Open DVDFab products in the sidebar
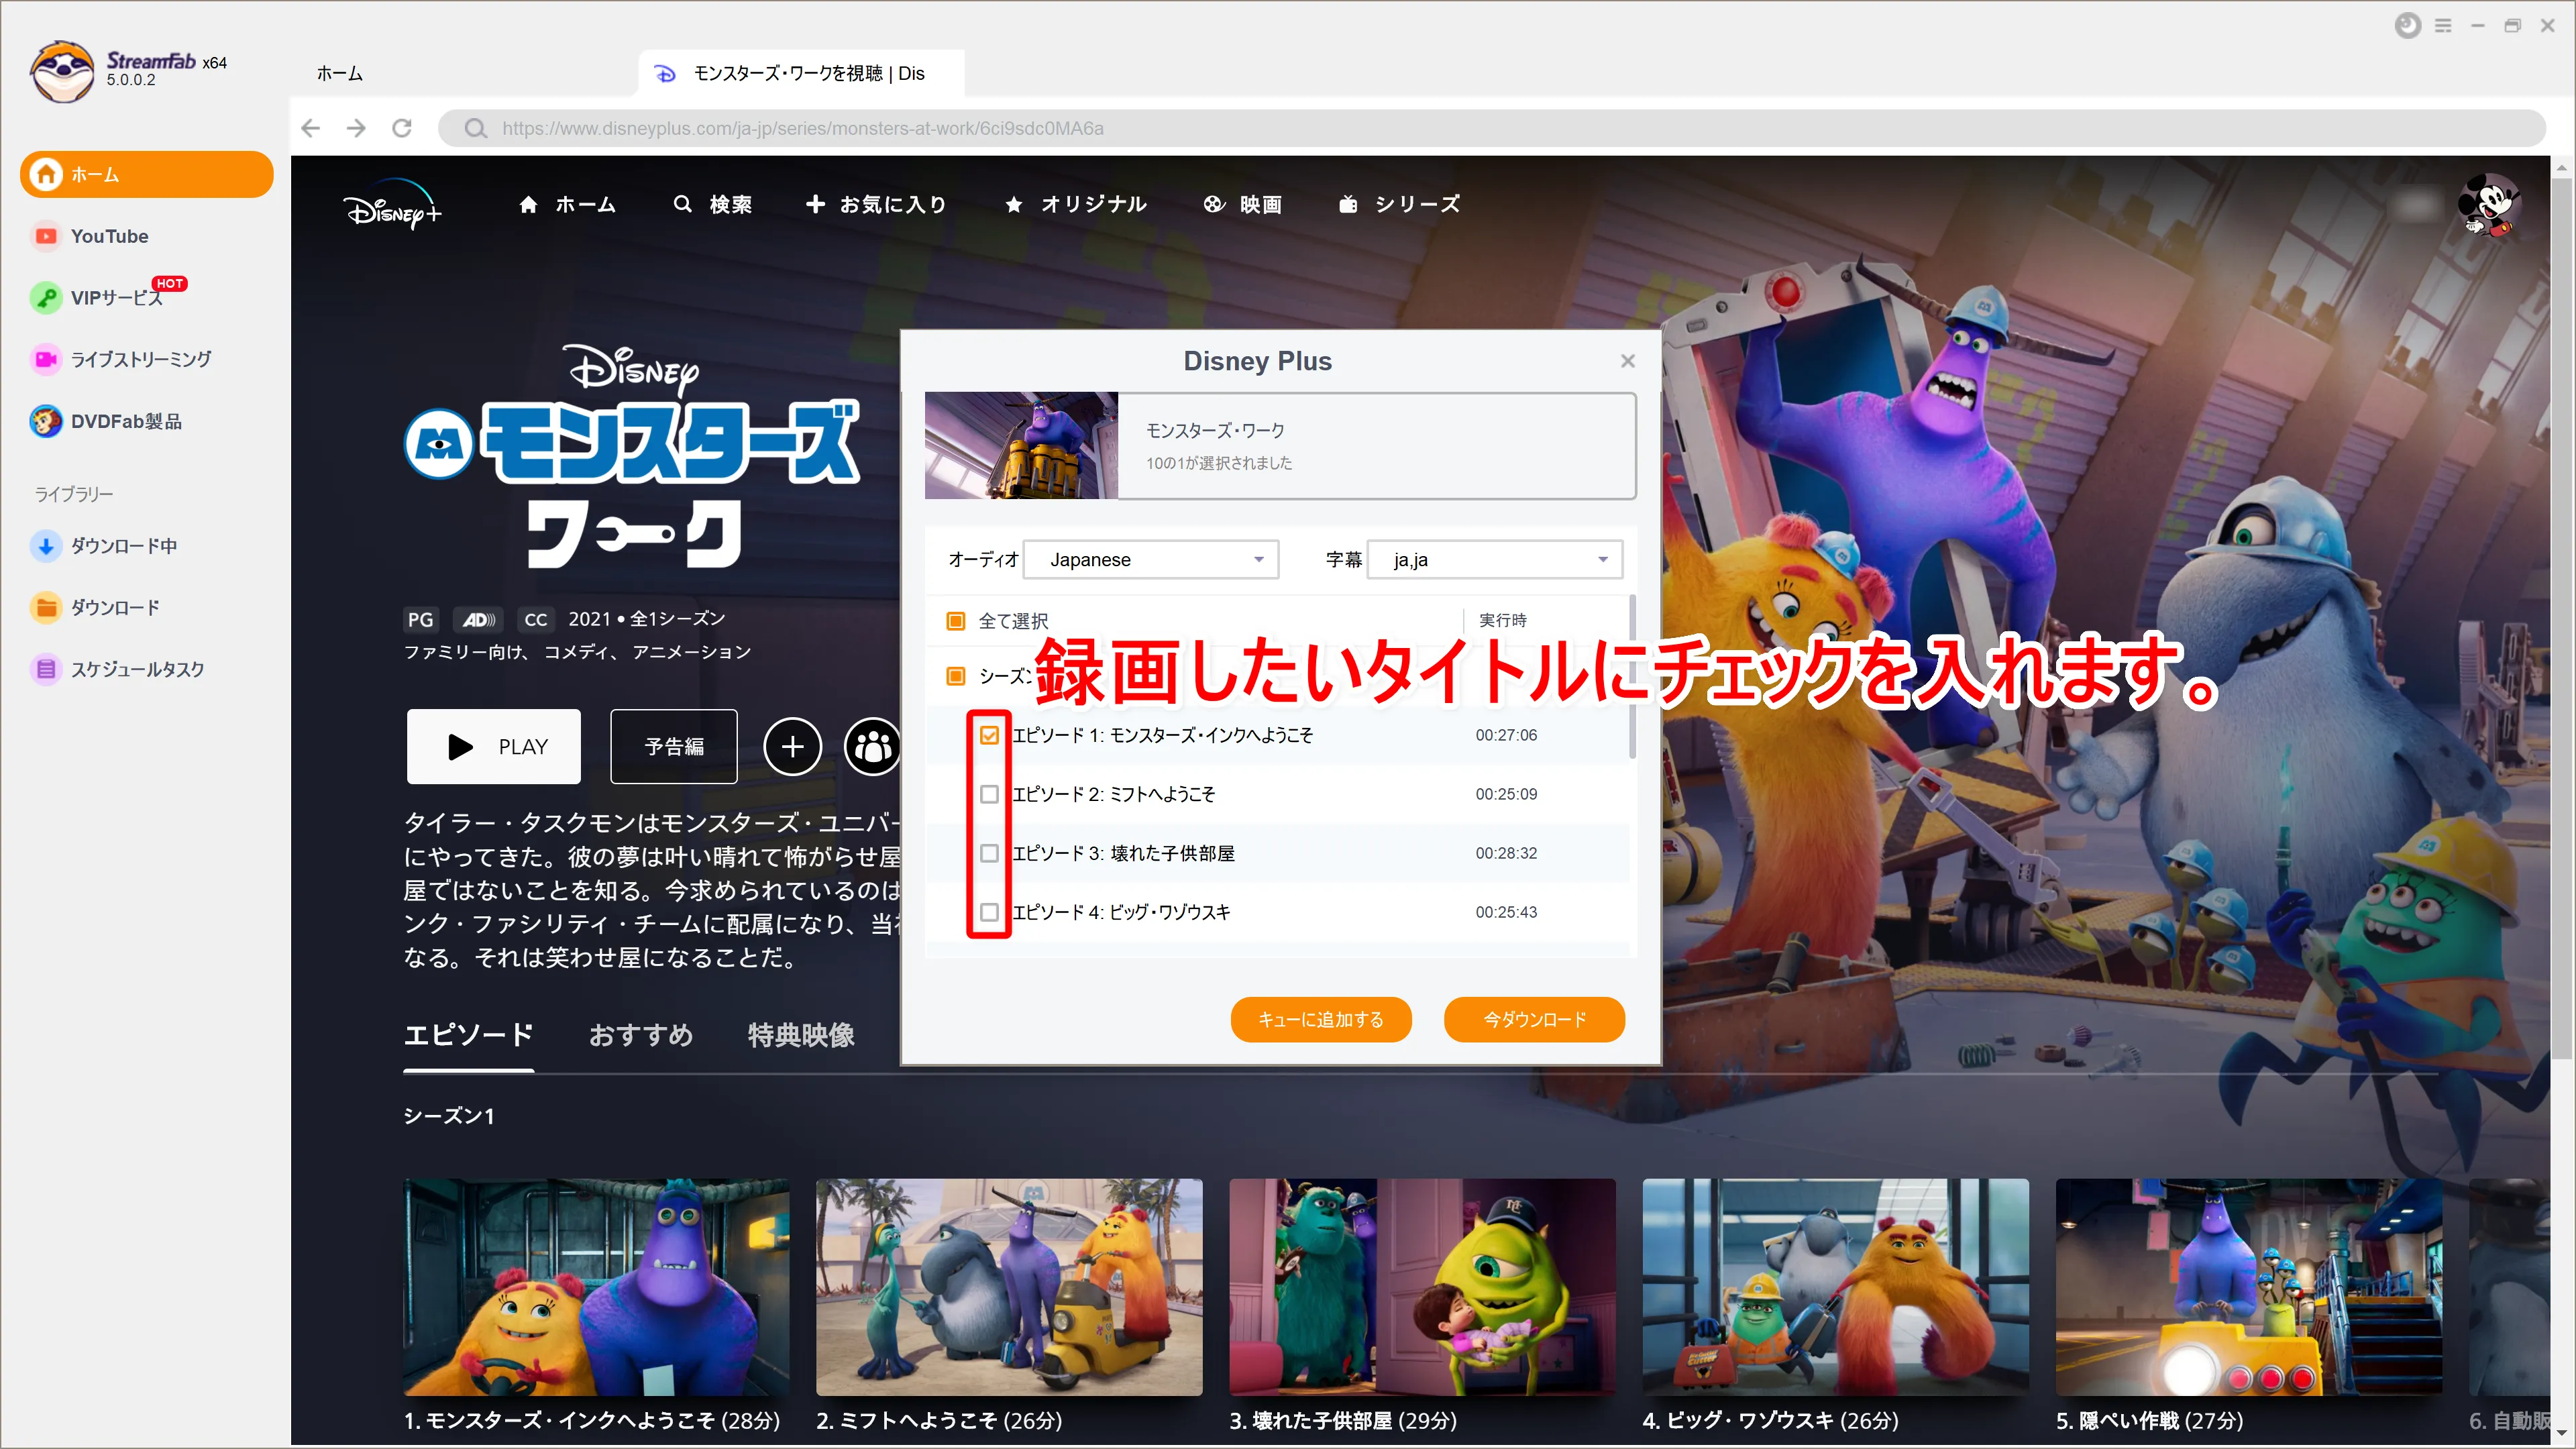The width and height of the screenshot is (2576, 1449). point(106,421)
